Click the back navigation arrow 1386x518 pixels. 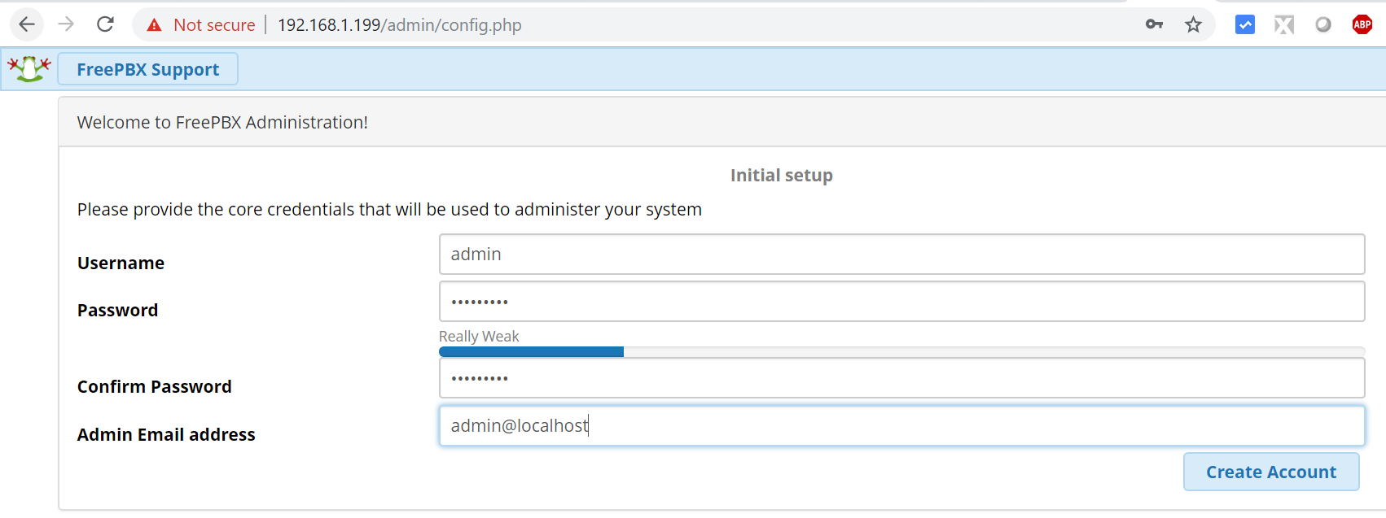(27, 24)
